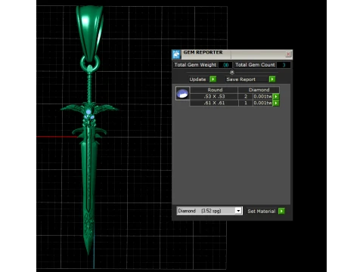Select the .53 X .53 size cell
The width and height of the screenshot is (363, 272).
click(214, 97)
